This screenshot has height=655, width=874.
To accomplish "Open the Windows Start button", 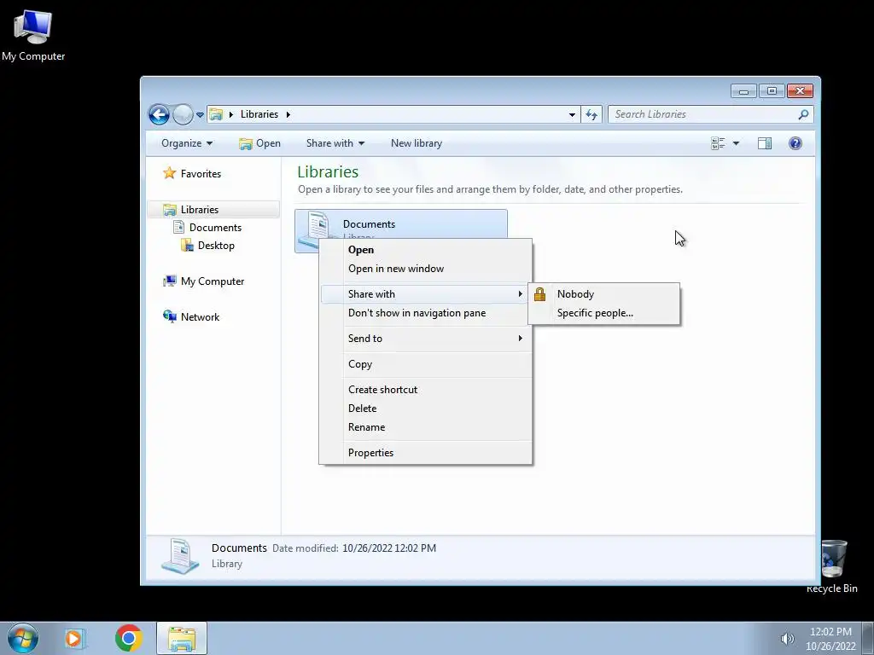I will [23, 638].
